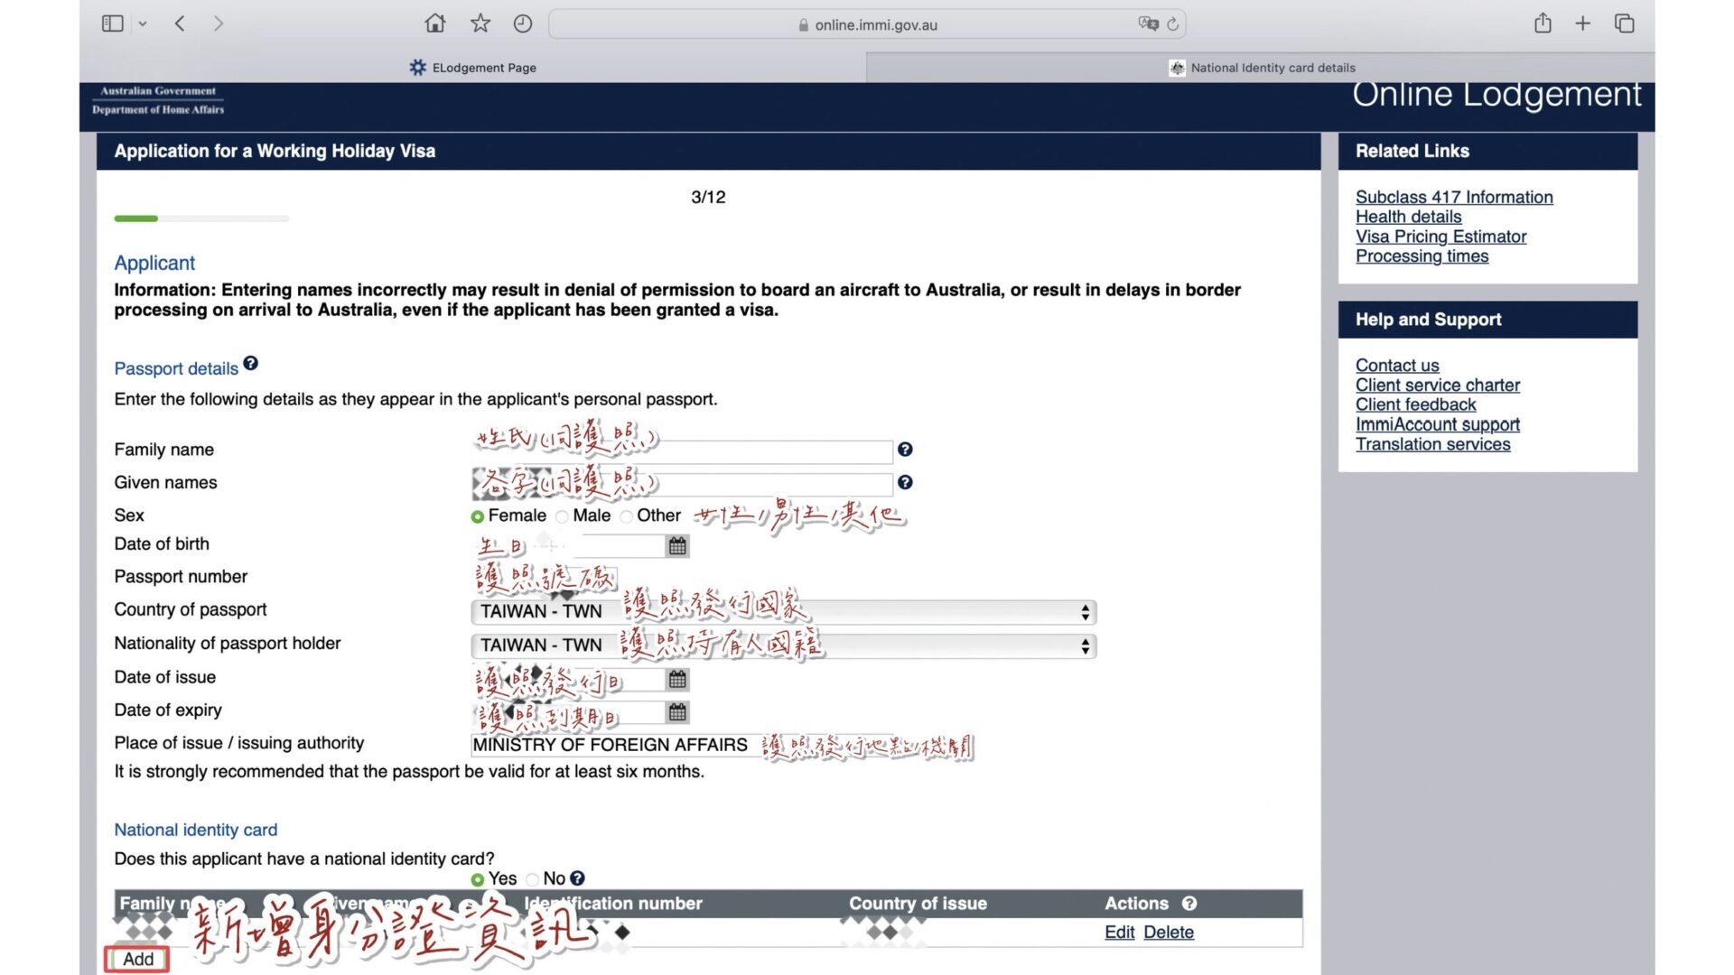Choose No for national identity card
Image resolution: width=1734 pixels, height=975 pixels.
tap(533, 879)
